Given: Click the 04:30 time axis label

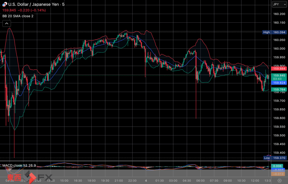Looking at the screenshot, I should [187, 181].
